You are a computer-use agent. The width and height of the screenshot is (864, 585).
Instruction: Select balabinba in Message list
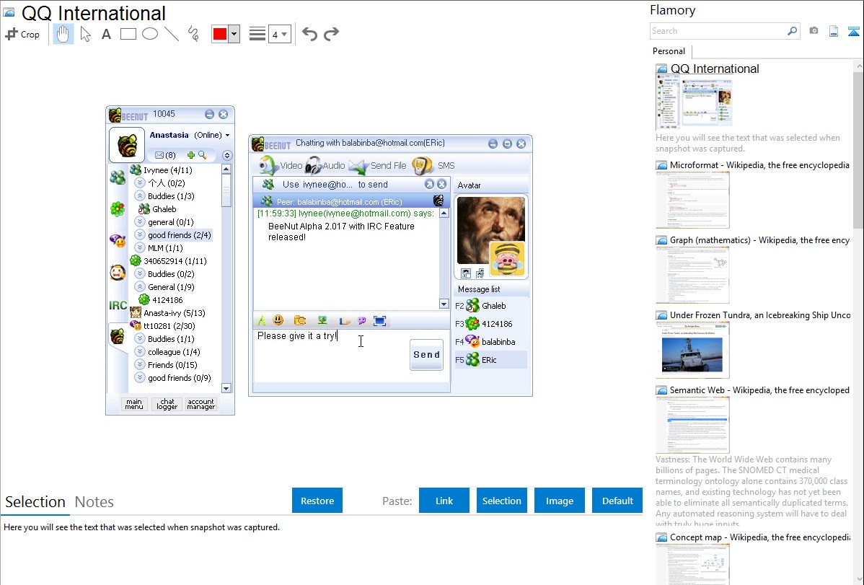490,342
